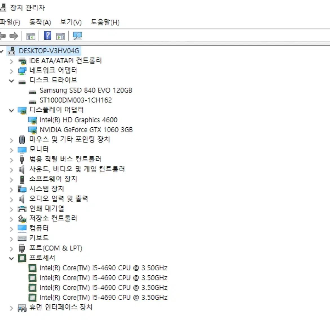
Task: Click the 범용 직렬 버스 컨트롤러 label
Action: pos(65,159)
